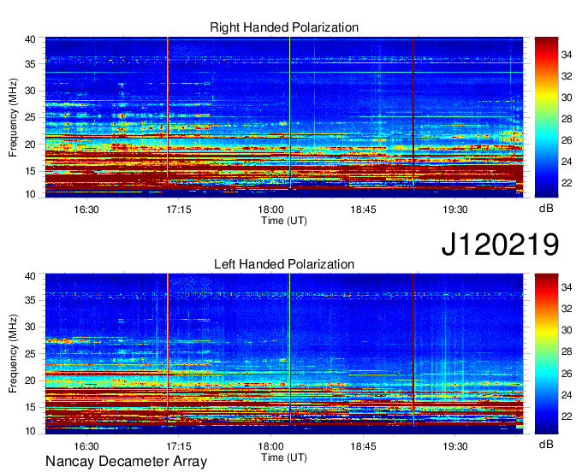Click the 25 MHz tick on the bottom plot
The image size is (582, 472).
(30, 354)
